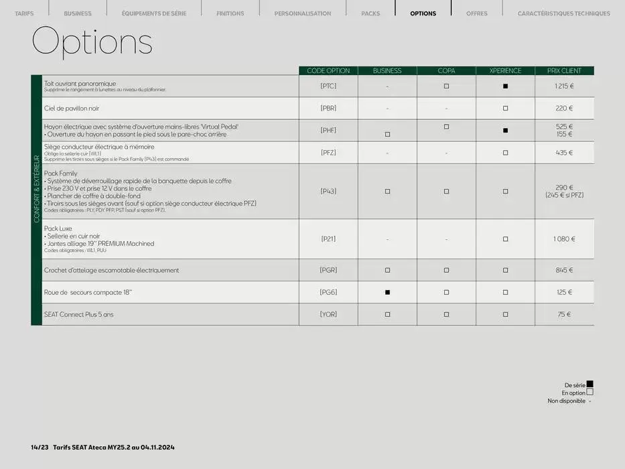Click the PRIX CLIENT column header
This screenshot has height=469, width=625.
pyautogui.click(x=564, y=70)
